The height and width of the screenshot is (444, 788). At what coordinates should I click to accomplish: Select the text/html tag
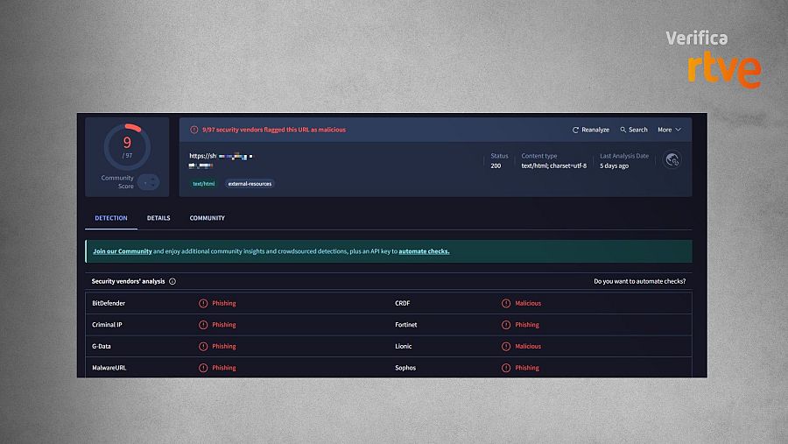[x=203, y=184]
